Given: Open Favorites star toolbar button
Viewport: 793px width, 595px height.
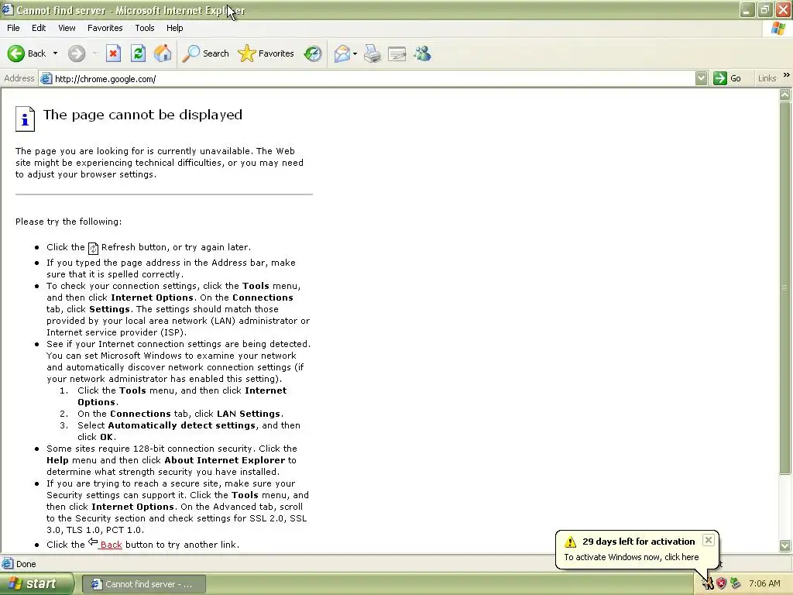Looking at the screenshot, I should click(x=266, y=53).
